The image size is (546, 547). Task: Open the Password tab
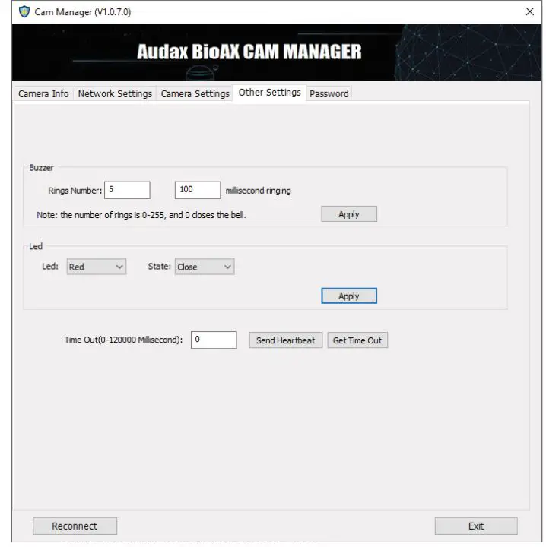(329, 94)
